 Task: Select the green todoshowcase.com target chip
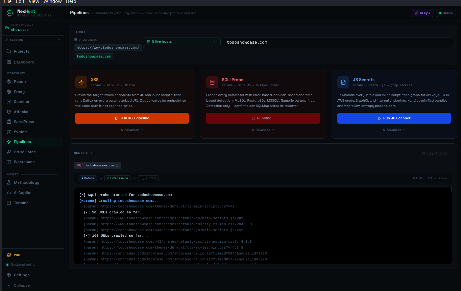click(94, 57)
